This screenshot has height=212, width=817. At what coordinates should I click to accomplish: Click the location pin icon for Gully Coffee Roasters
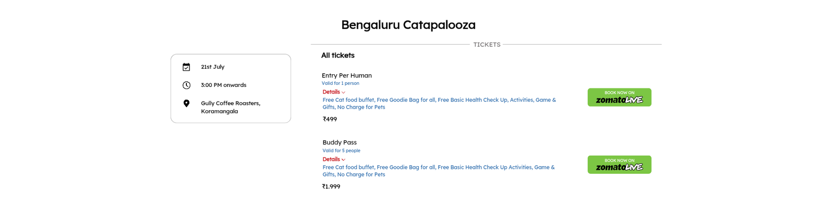point(186,104)
